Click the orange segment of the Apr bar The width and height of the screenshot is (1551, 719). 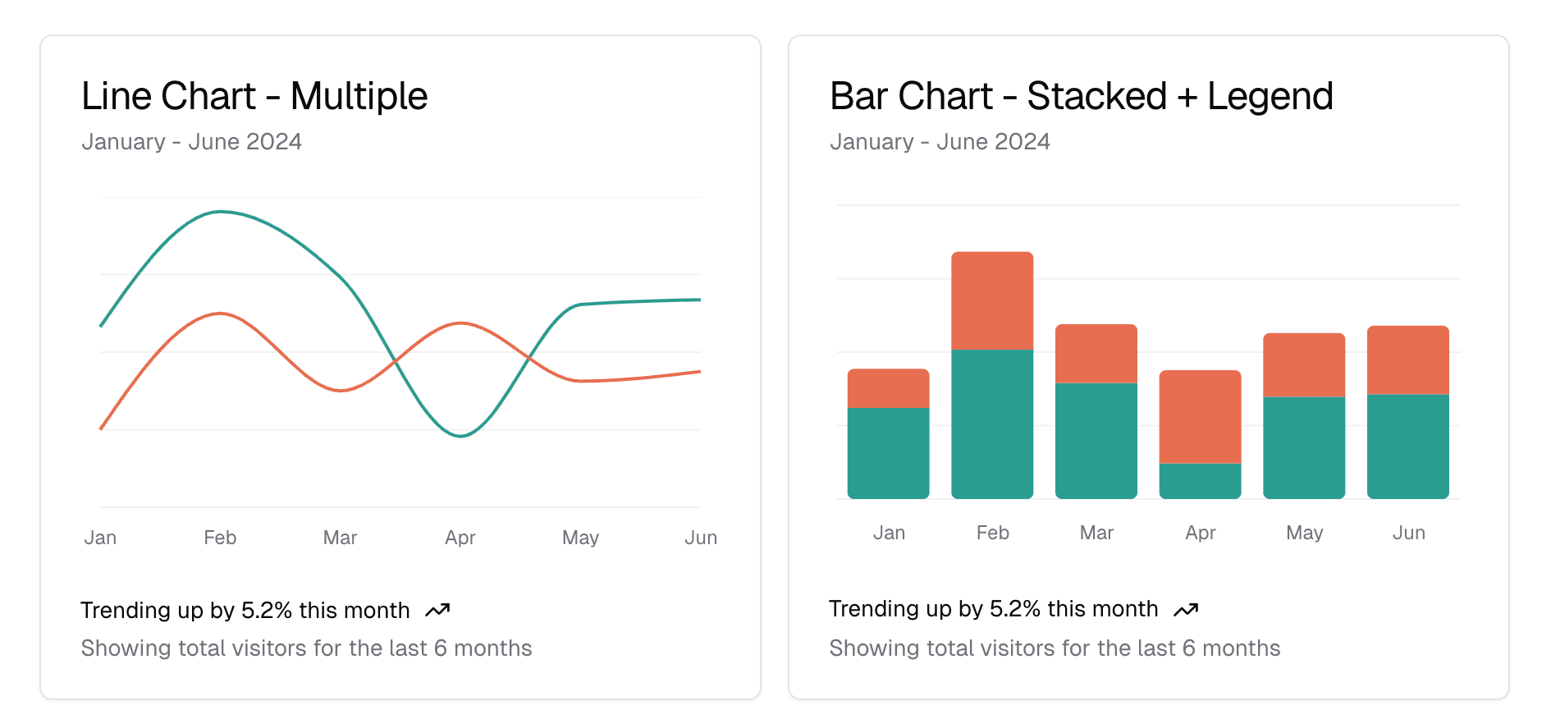(x=1200, y=416)
